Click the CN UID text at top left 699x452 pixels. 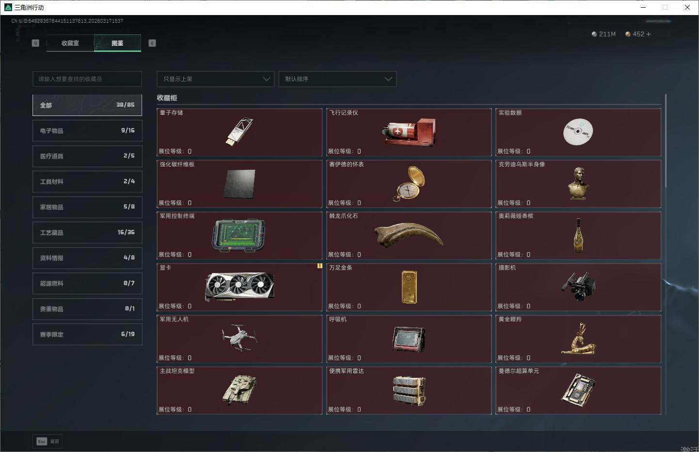[67, 21]
